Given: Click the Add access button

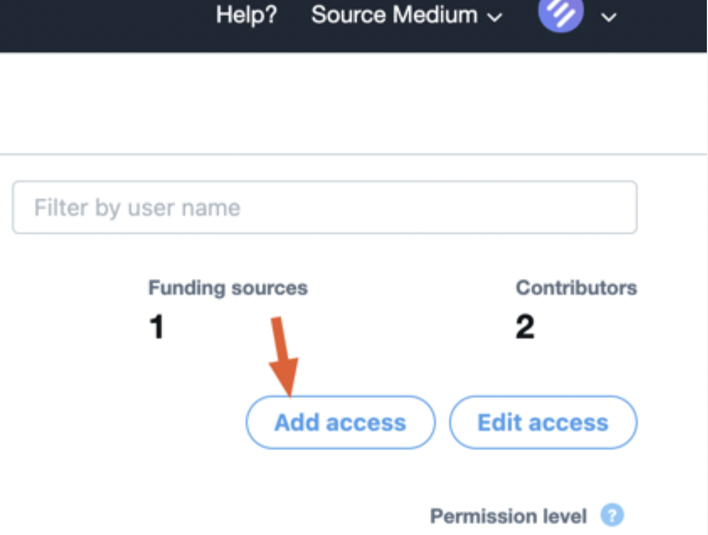Looking at the screenshot, I should [341, 422].
